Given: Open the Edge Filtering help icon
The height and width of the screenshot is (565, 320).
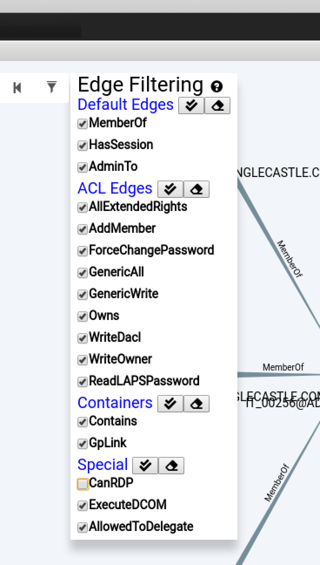Looking at the screenshot, I should (217, 86).
